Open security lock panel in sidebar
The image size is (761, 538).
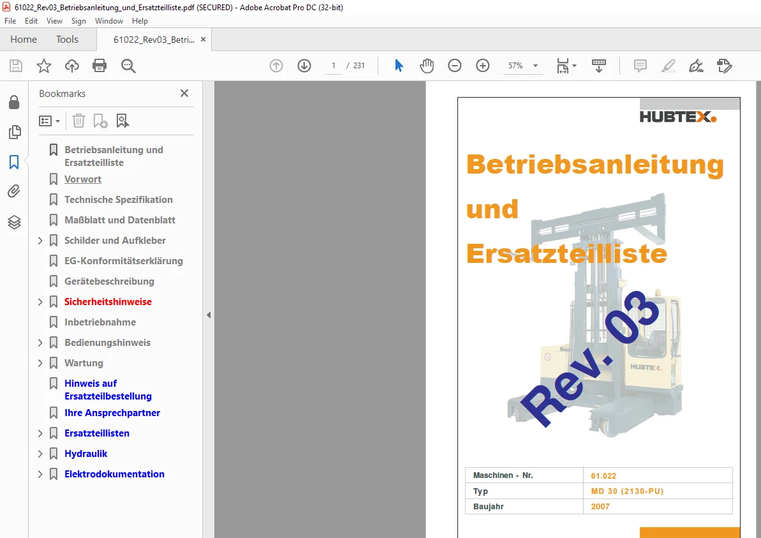[14, 102]
